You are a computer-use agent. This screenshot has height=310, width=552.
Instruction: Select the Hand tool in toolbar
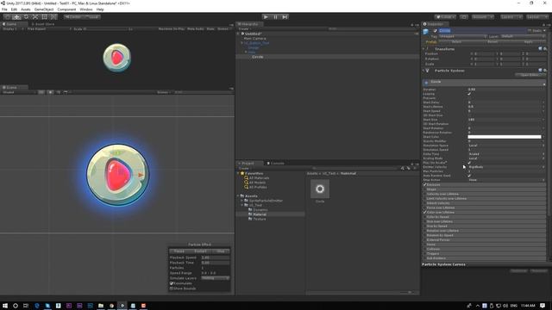click(x=8, y=17)
